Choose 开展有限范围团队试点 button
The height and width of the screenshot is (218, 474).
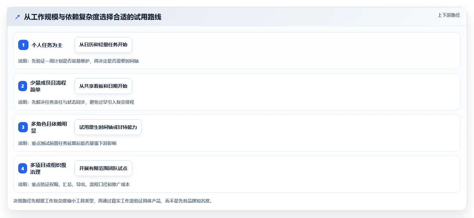point(103,168)
